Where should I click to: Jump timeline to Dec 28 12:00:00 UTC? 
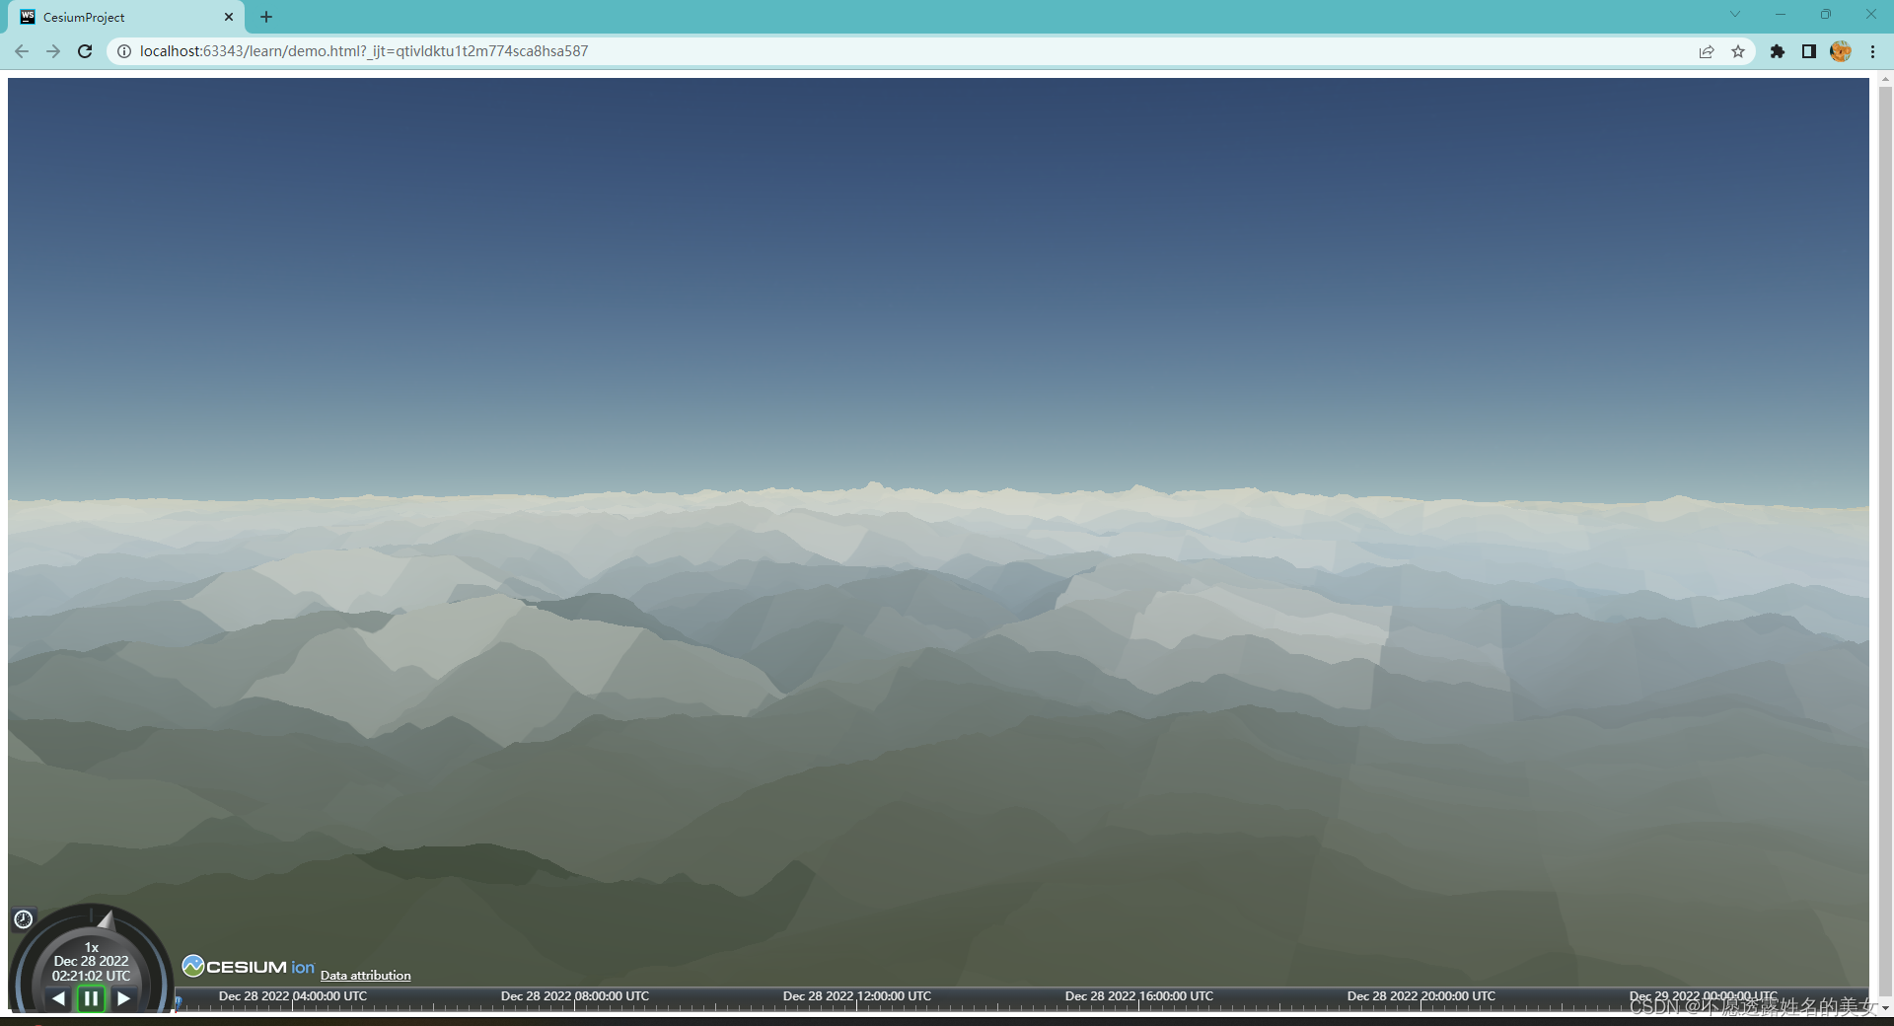(x=857, y=998)
